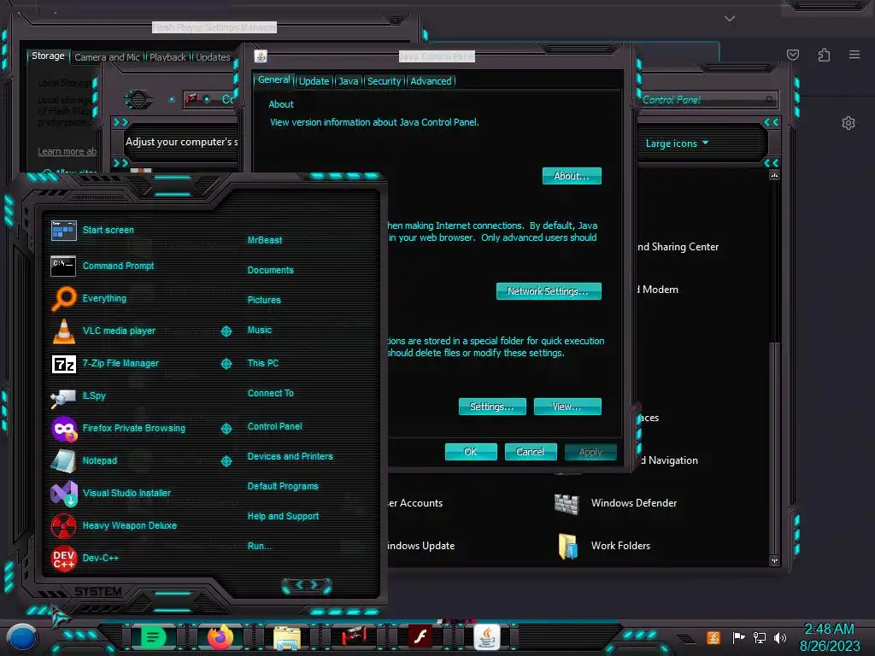The image size is (875, 656).
Task: Click All Programs arrows in Start menu
Action: pyautogui.click(x=307, y=585)
